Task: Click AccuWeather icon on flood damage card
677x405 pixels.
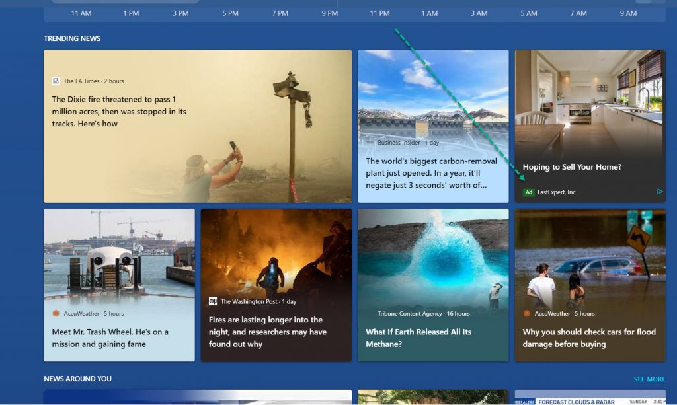Action: [x=527, y=313]
